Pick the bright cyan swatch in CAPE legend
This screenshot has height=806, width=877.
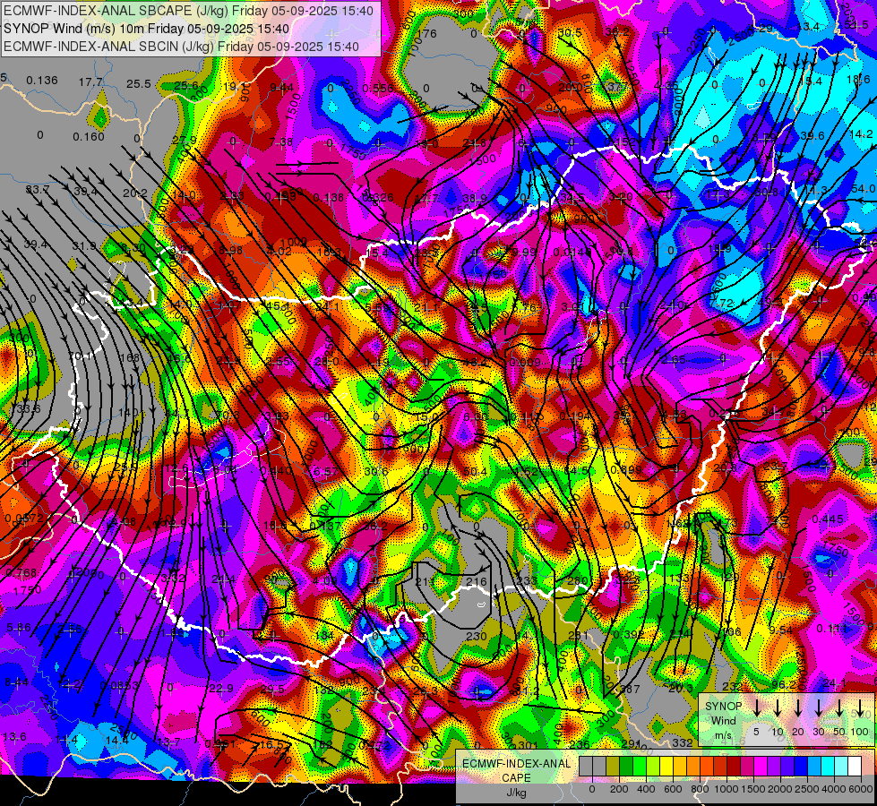(827, 767)
